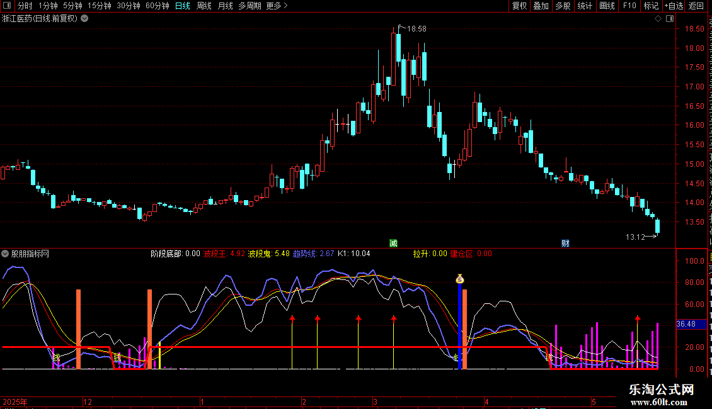Select the 5分钟 period tab
Viewport: 712px width, 409px height.
pos(72,6)
